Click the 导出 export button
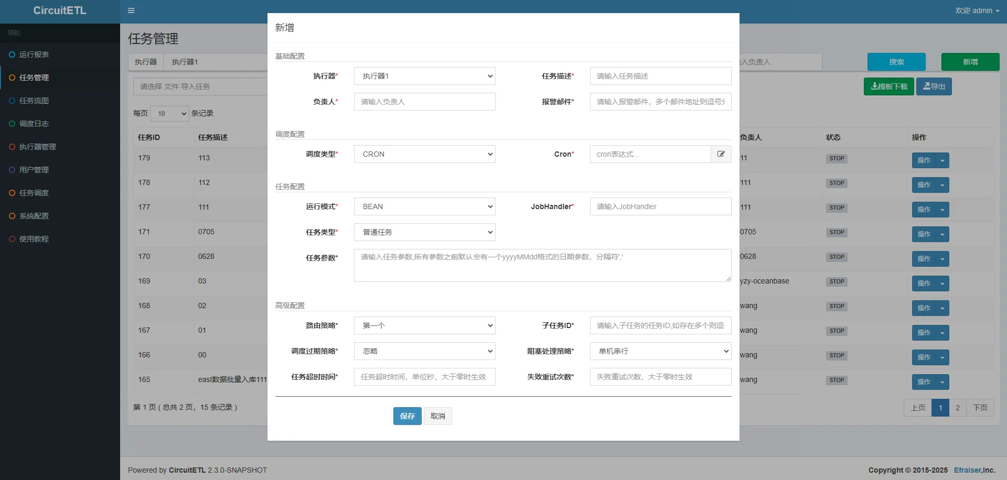Image resolution: width=1007 pixels, height=480 pixels. coord(934,86)
